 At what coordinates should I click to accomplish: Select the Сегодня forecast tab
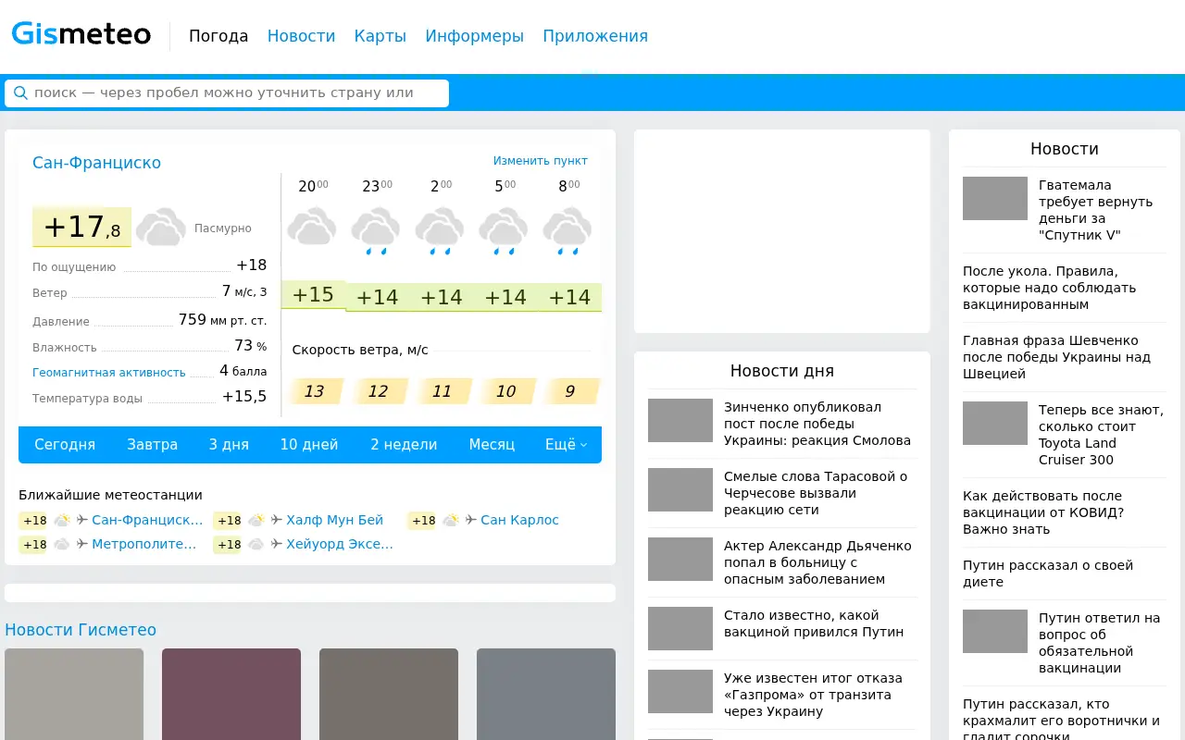65,444
